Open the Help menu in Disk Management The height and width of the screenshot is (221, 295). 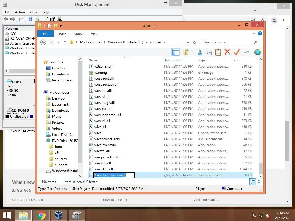[45, 12]
